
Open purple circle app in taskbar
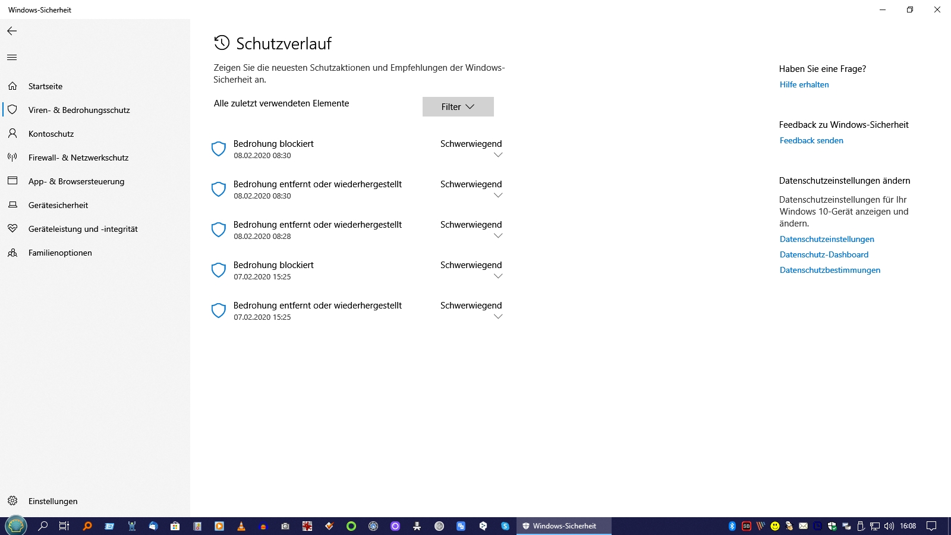(395, 526)
